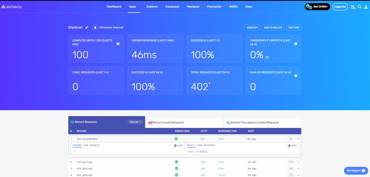Viewport: 370px width, 177px height.
Task: Click the VIEW KEY button
Action: [x=252, y=27]
